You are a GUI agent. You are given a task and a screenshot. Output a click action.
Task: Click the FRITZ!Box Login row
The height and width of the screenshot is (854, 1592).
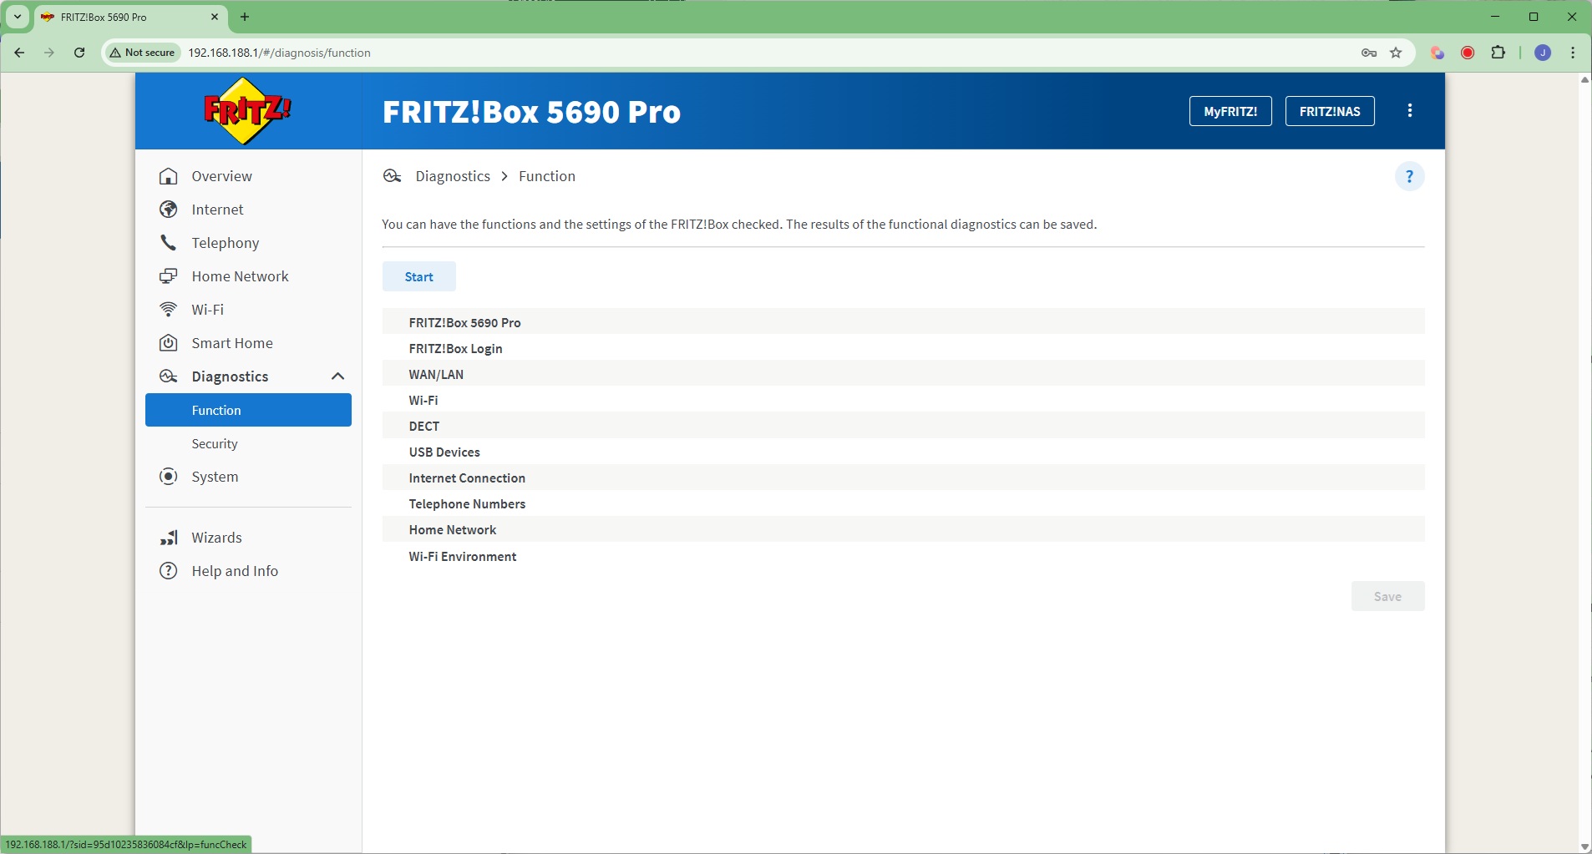tap(904, 348)
